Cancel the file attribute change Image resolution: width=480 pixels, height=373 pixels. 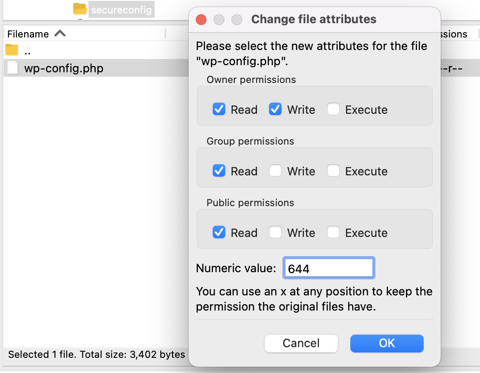[301, 343]
